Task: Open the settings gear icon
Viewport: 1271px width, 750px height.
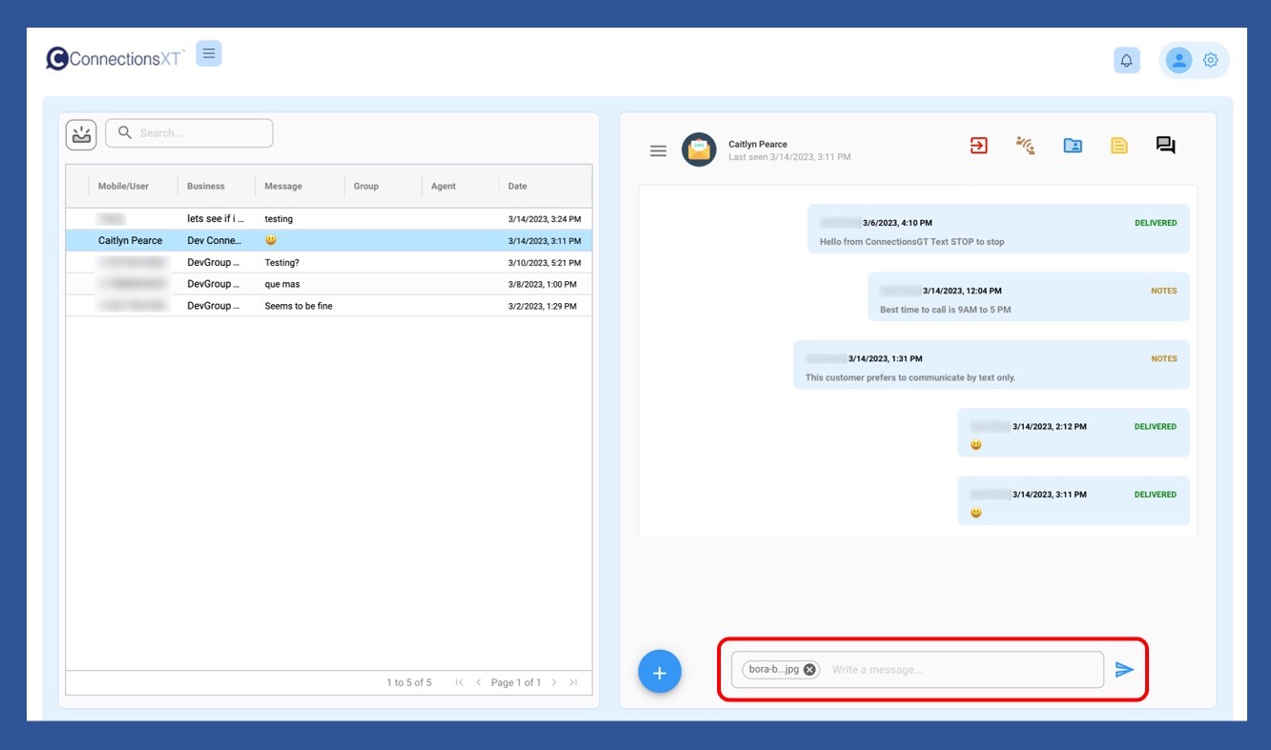Action: pos(1210,60)
